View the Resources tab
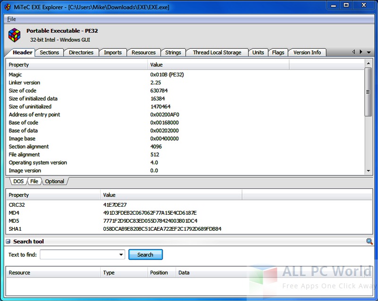 (x=144, y=52)
